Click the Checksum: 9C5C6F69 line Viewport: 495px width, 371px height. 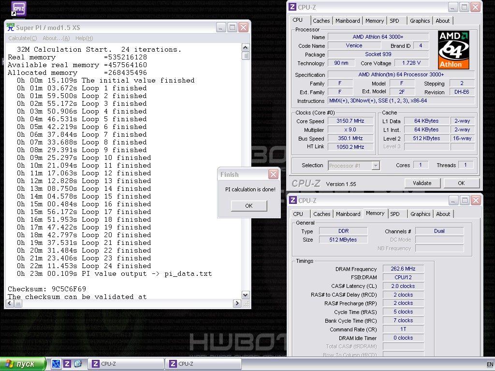click(x=47, y=289)
